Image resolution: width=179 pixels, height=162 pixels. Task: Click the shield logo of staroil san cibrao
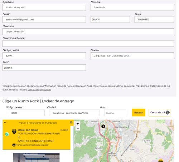point(14,132)
